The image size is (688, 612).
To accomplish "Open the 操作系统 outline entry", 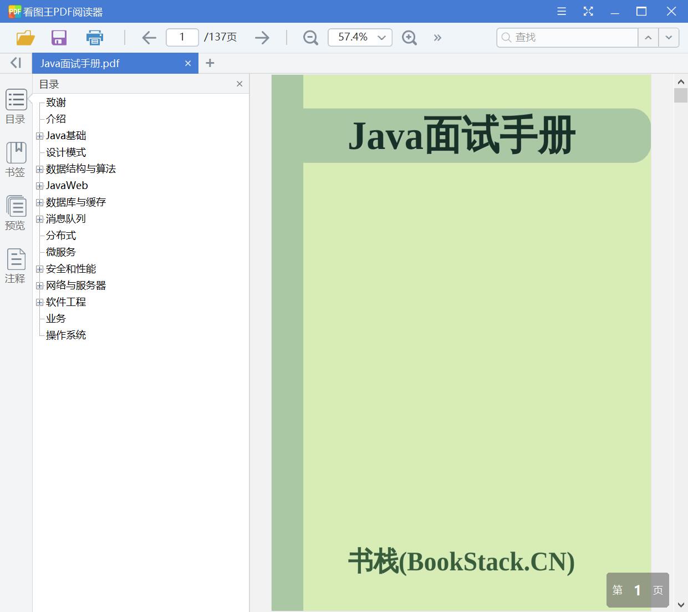I will 66,335.
